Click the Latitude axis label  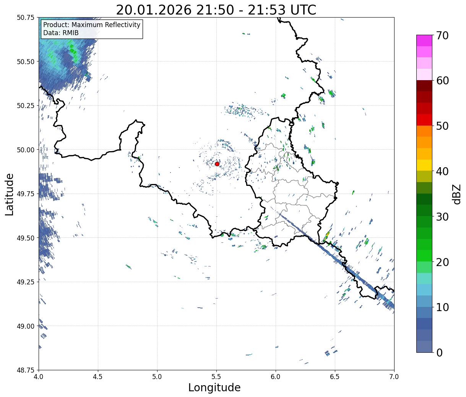click(x=10, y=194)
